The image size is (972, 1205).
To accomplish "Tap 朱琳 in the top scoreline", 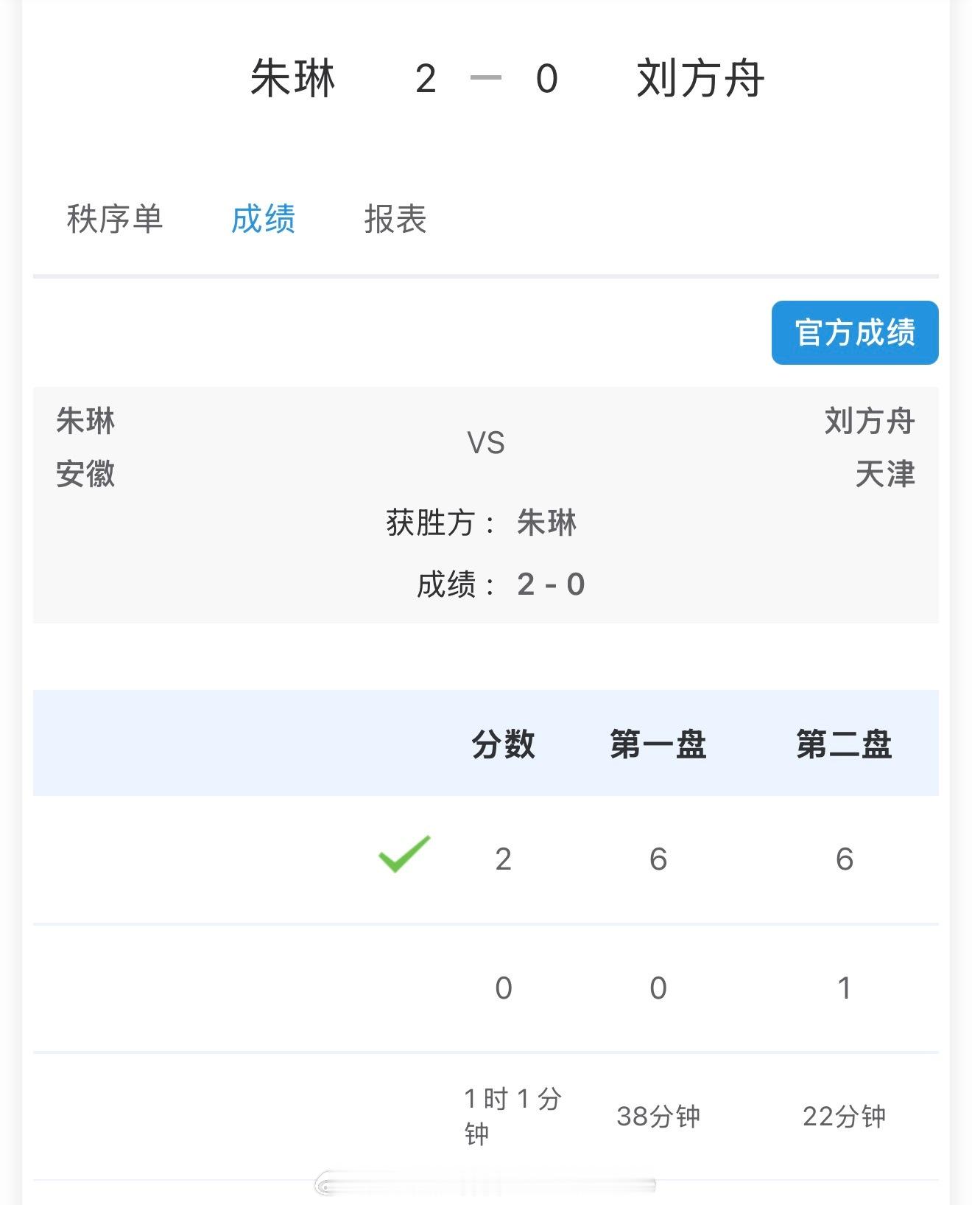I will (x=292, y=78).
